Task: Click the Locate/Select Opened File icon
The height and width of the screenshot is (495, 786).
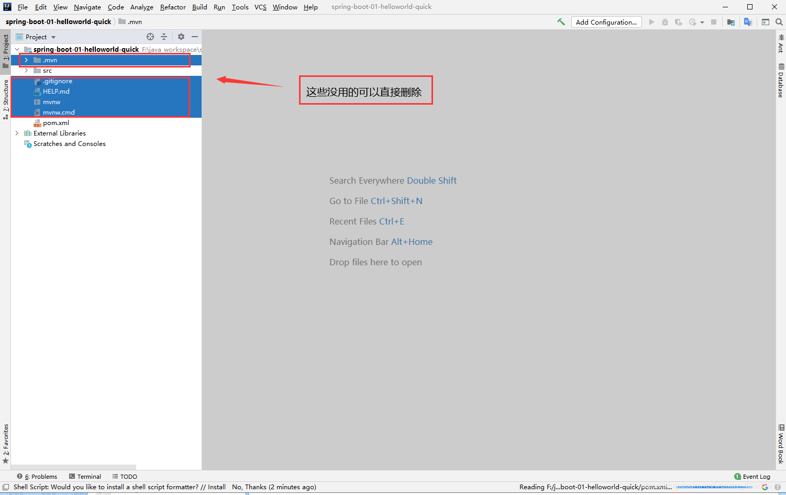Action: pos(150,37)
